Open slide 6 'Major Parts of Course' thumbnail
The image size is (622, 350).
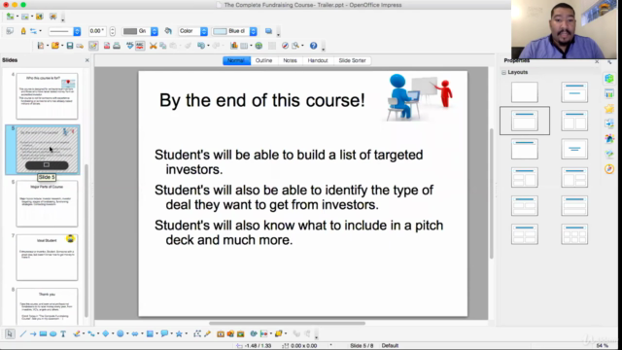(x=47, y=203)
